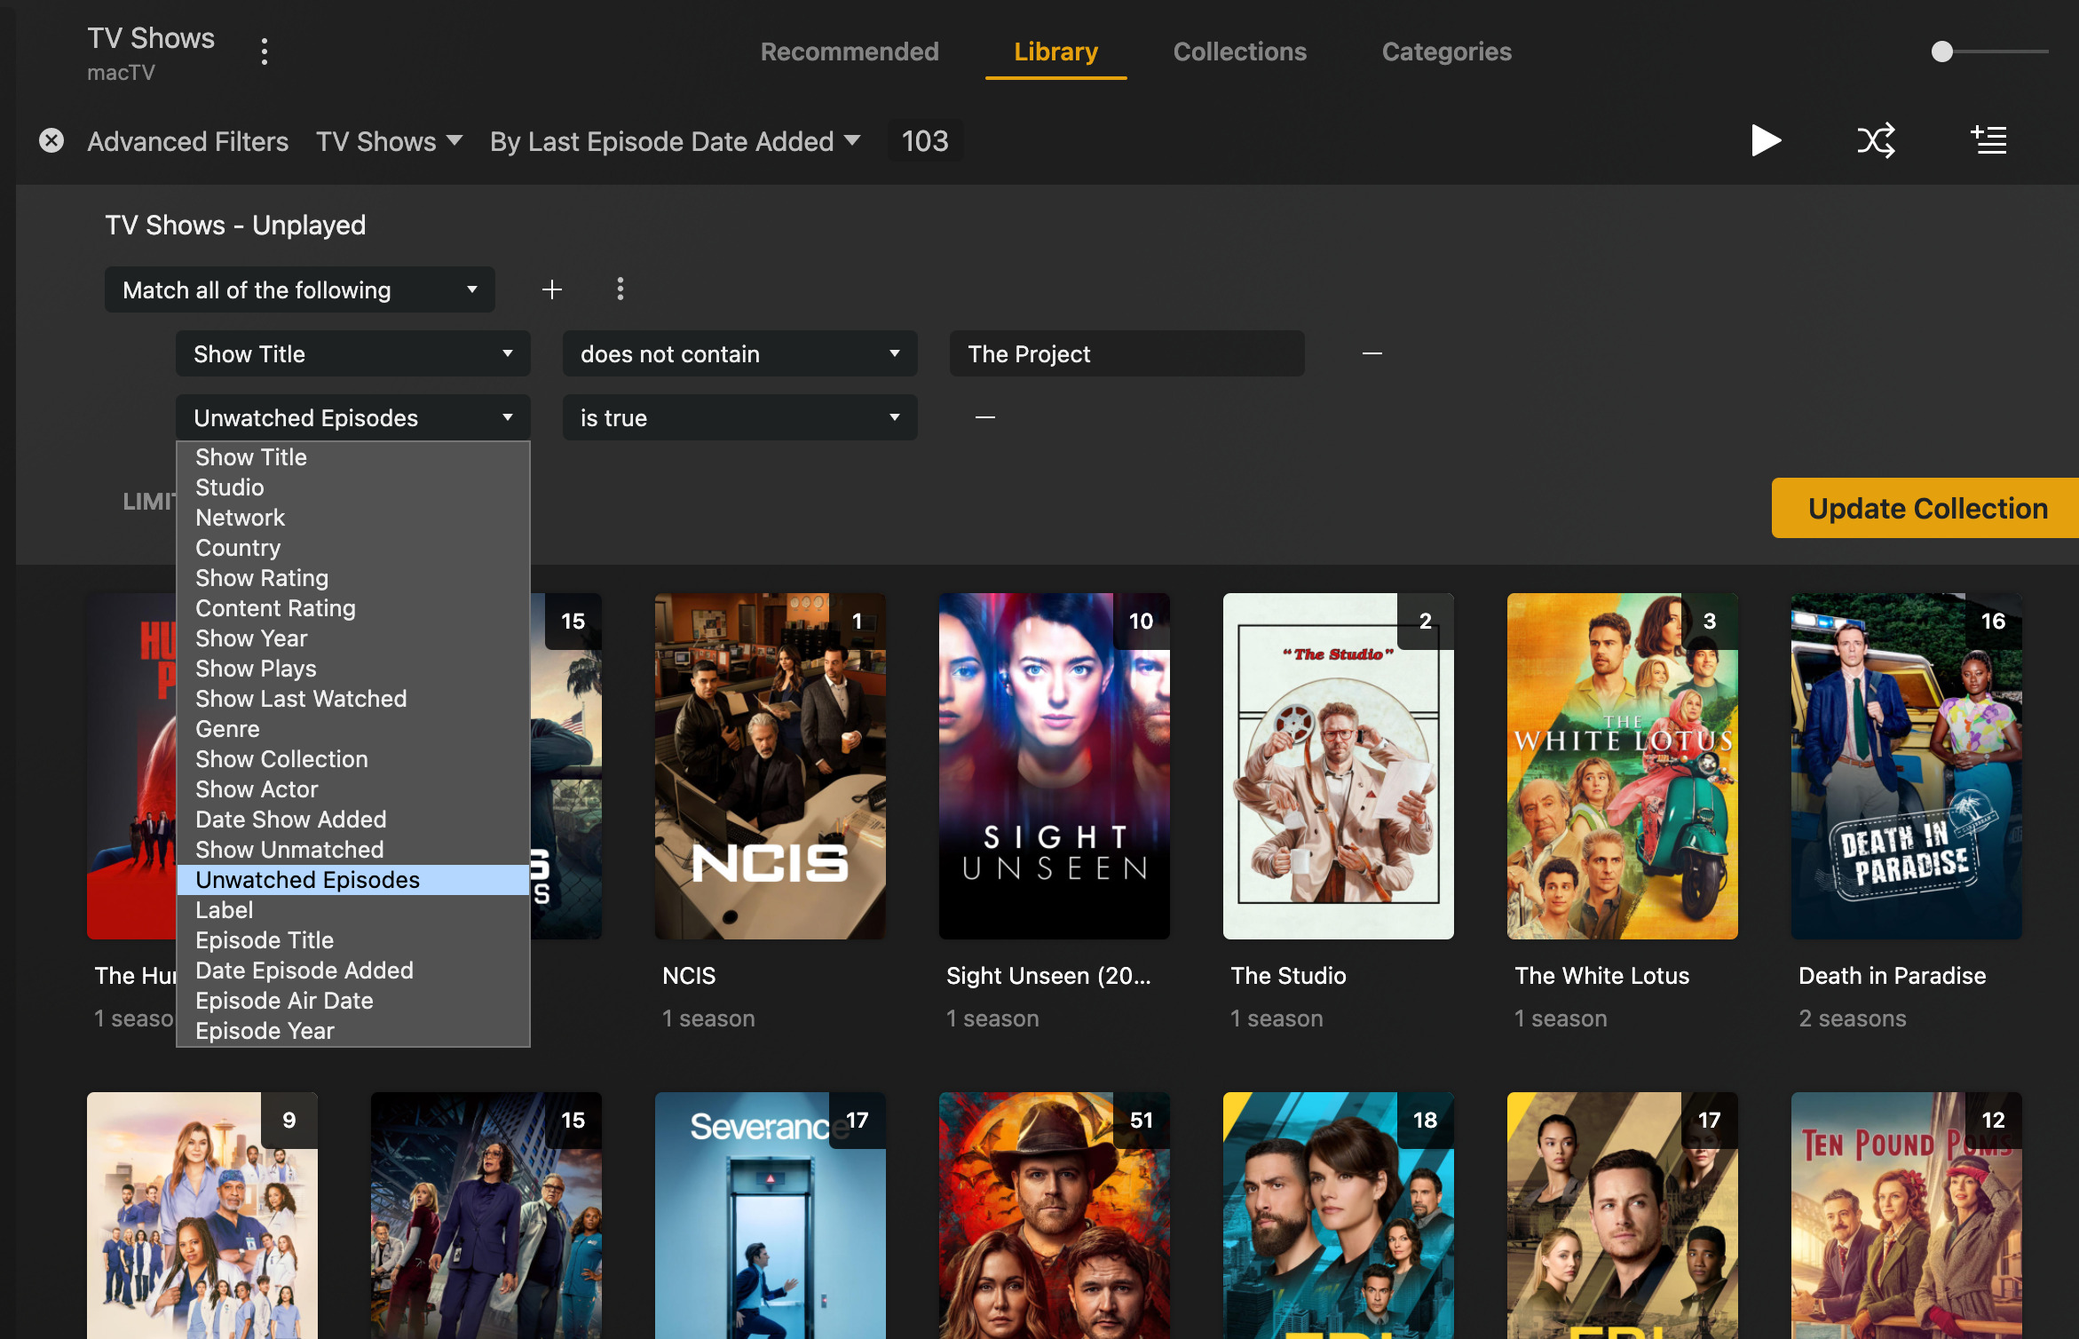The height and width of the screenshot is (1339, 2079).
Task: Click the Add to playlist icon
Action: coord(1988,140)
